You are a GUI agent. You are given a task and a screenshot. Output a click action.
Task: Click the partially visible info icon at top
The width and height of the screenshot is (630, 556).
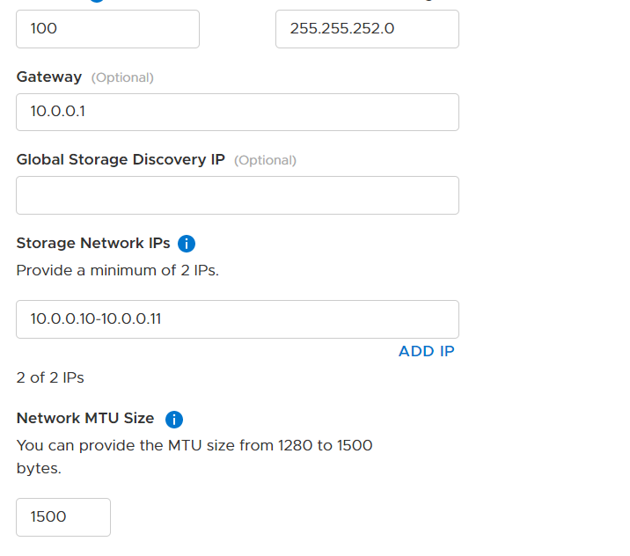pyautogui.click(x=96, y=2)
